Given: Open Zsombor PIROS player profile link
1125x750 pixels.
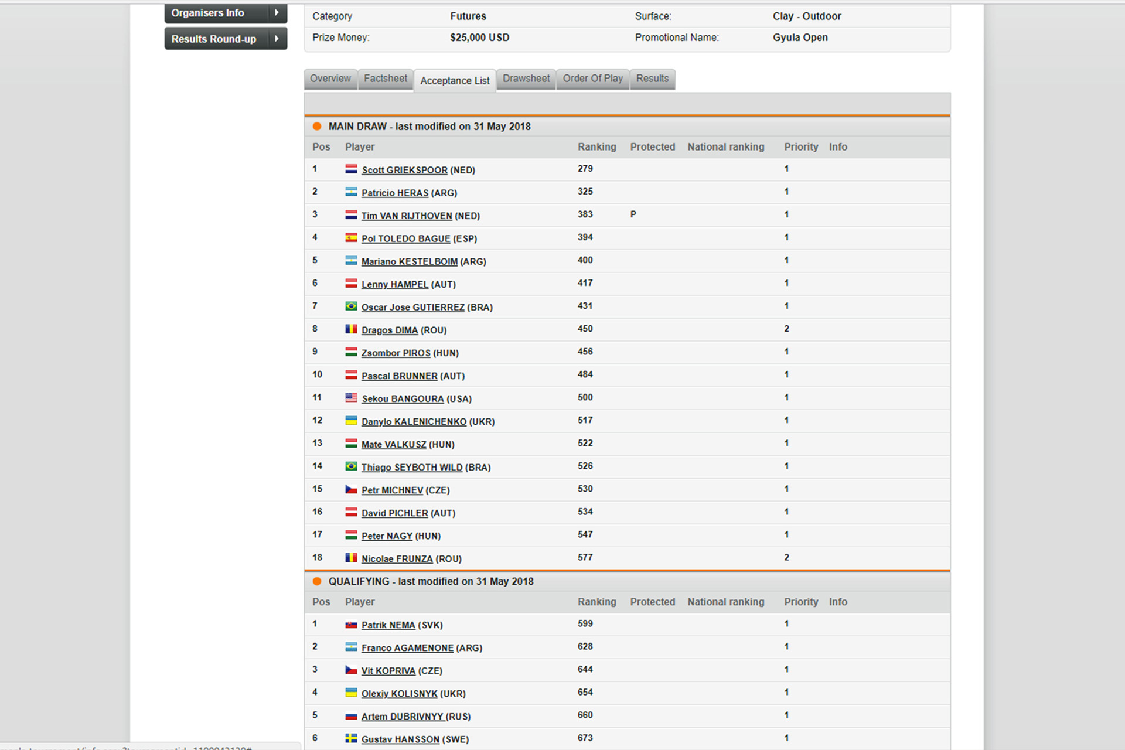Looking at the screenshot, I should click(396, 353).
